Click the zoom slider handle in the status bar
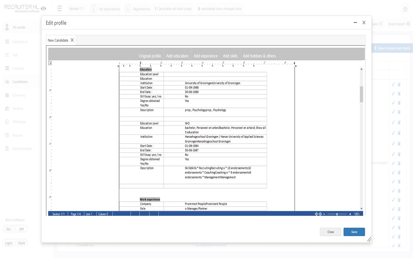Screen dimensions: 413x258 pyautogui.click(x=337, y=214)
